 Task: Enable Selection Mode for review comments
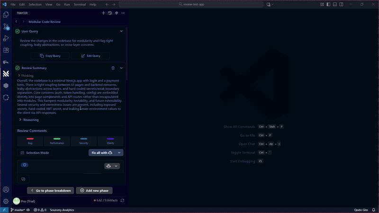[x=34, y=153]
